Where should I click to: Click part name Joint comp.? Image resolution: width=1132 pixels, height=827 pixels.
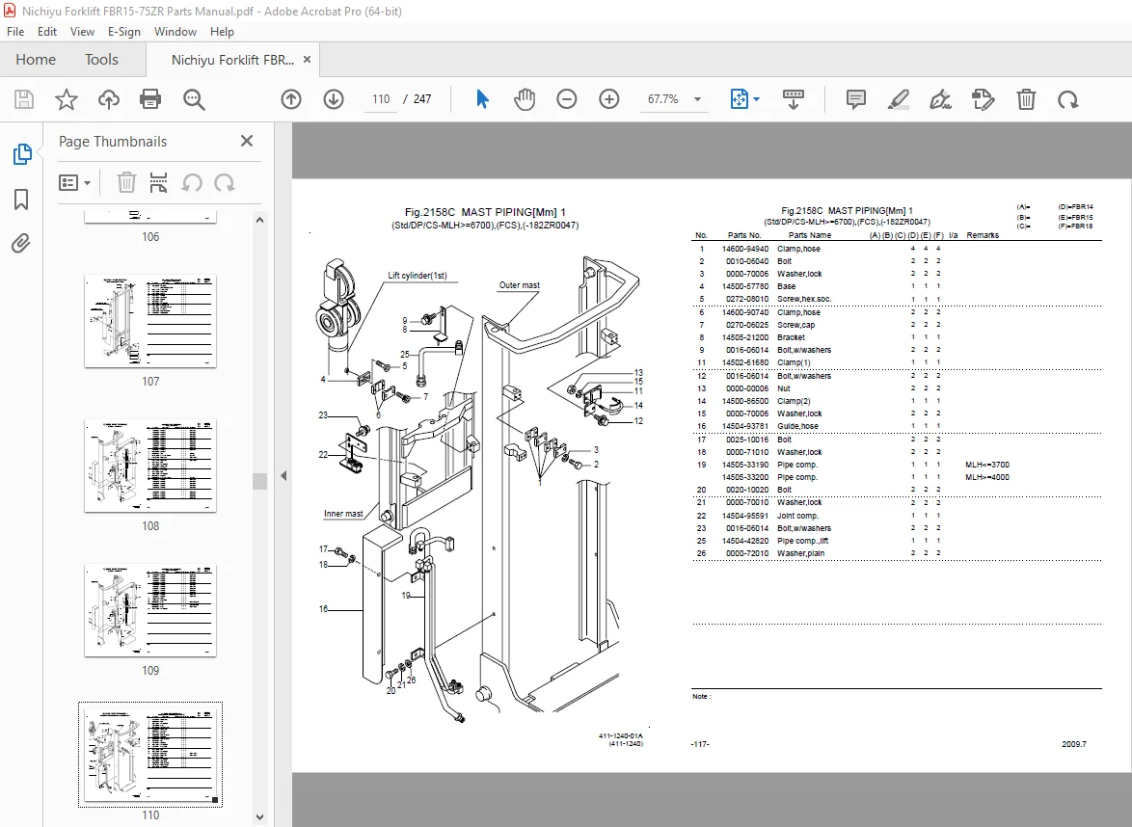point(797,516)
